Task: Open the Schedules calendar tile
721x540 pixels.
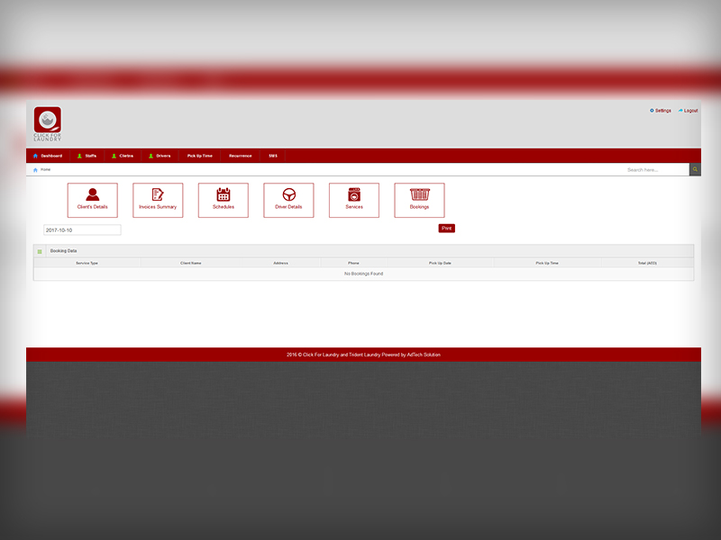Action: pos(224,200)
